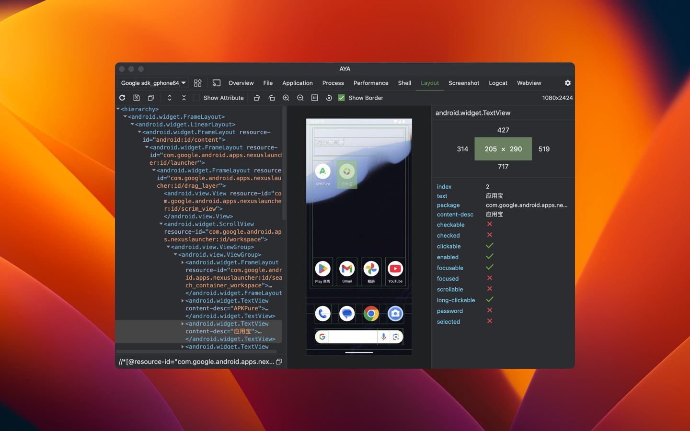Screen dimensions: 690x431
Task: Open the Logcat tab
Action: click(x=498, y=83)
